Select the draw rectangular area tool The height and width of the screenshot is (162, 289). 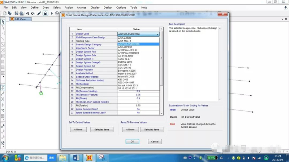click(3, 67)
